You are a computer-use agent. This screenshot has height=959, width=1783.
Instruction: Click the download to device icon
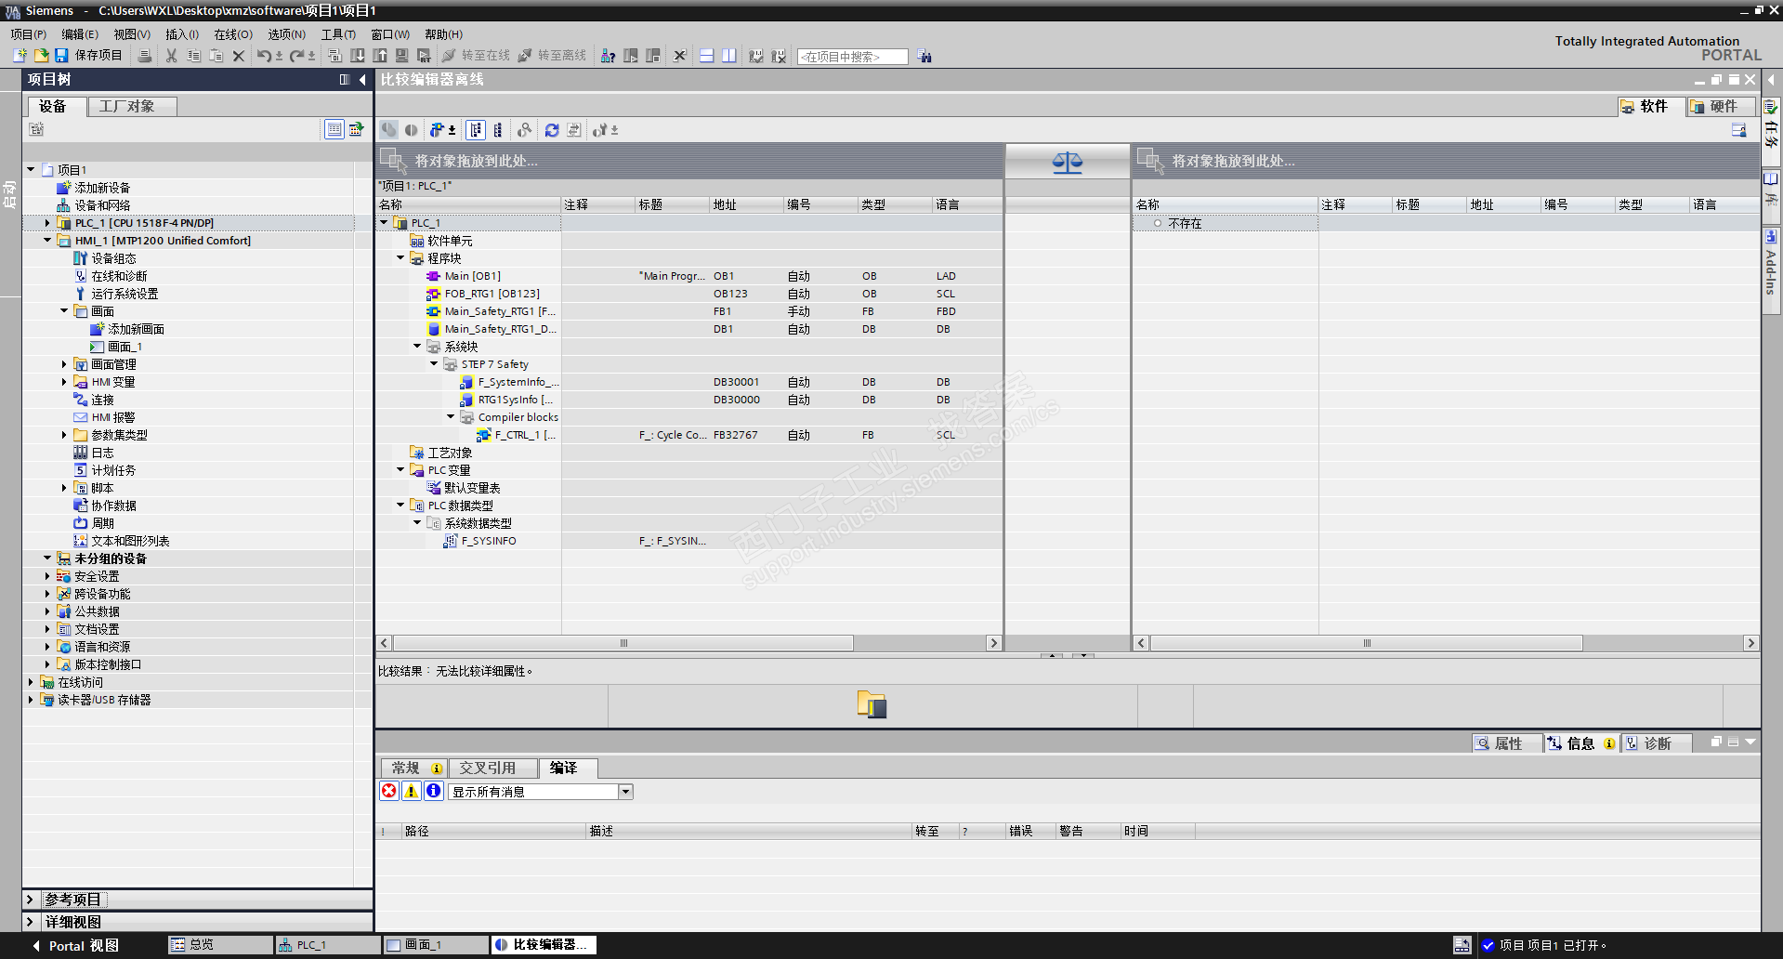click(x=358, y=56)
